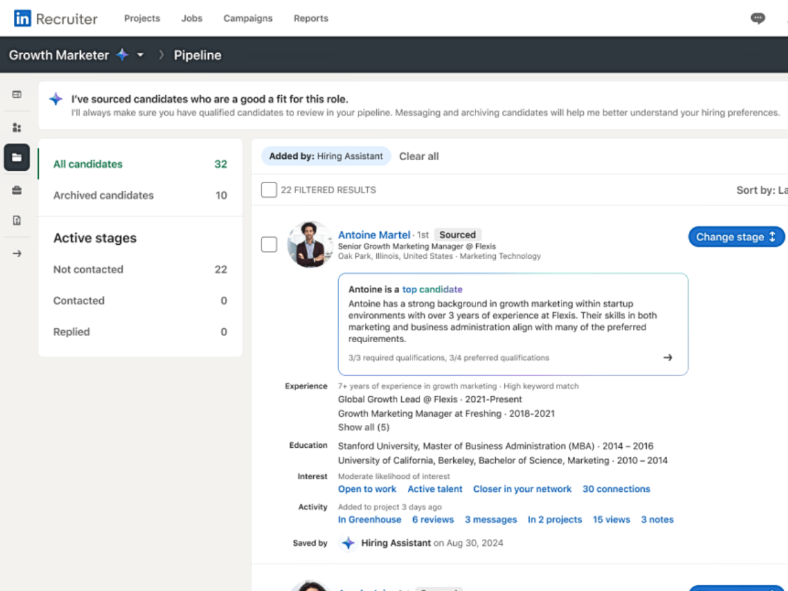Open the 6 reviews link
Viewport: 788px width, 591px height.
coord(433,519)
